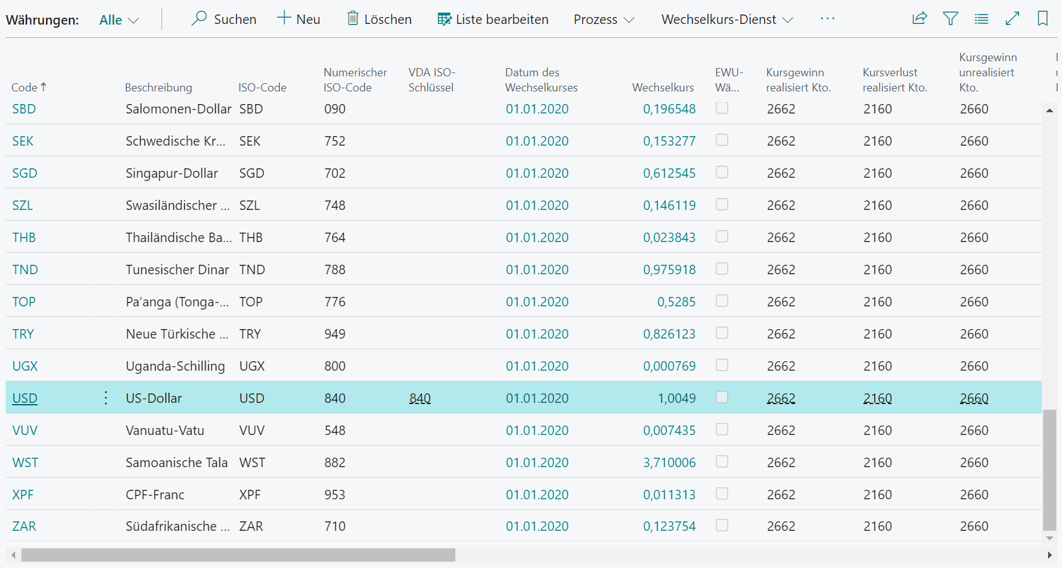
Task: Open the TRY currency code link
Action: click(x=23, y=334)
